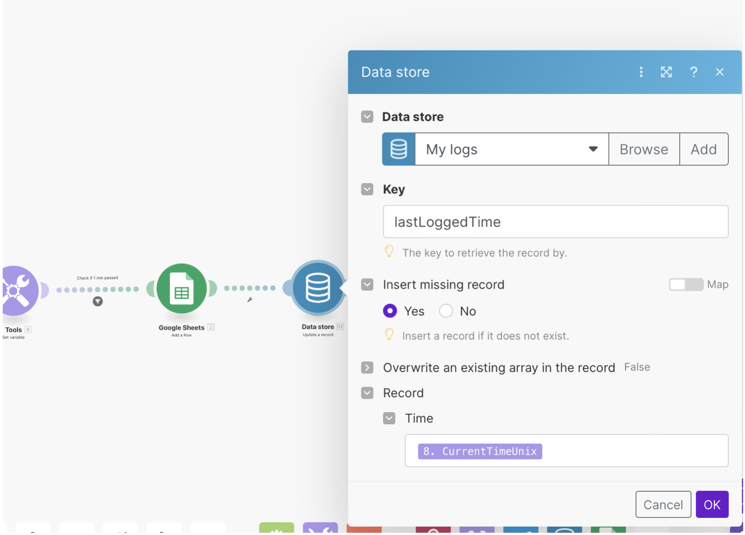The image size is (745, 535).
Task: Click the wrench icon between Sheets and Data store
Action: [x=249, y=299]
